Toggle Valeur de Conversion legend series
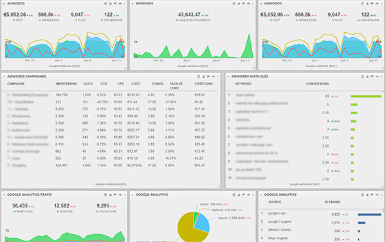The image size is (386, 242). [193, 21]
